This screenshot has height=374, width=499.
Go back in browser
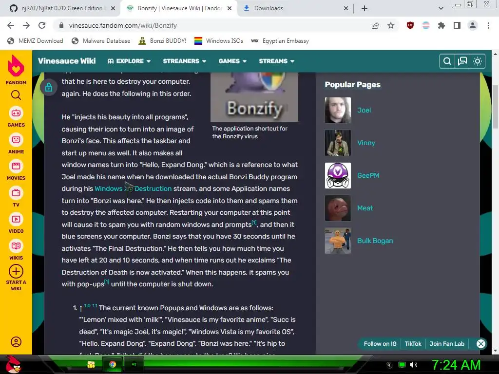[x=11, y=25]
